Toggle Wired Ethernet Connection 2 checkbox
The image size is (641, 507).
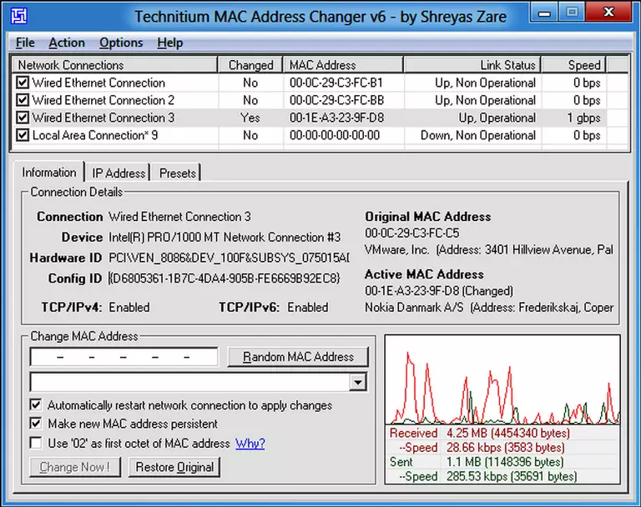[23, 100]
